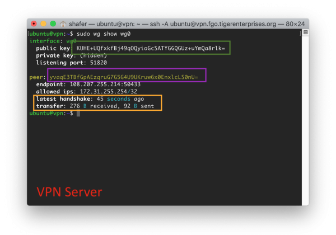The width and height of the screenshot is (336, 235).
Task: Click the 'transfer: 276 B received' line
Action: point(95,106)
